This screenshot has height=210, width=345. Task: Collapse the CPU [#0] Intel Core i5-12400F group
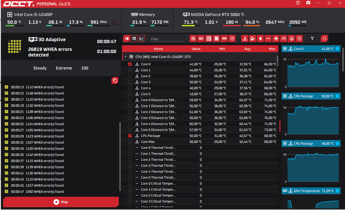pos(125,57)
